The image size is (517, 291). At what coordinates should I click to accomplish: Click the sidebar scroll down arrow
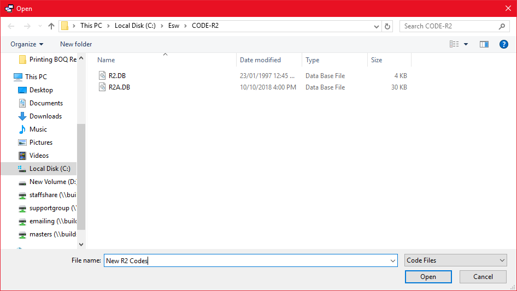81,245
